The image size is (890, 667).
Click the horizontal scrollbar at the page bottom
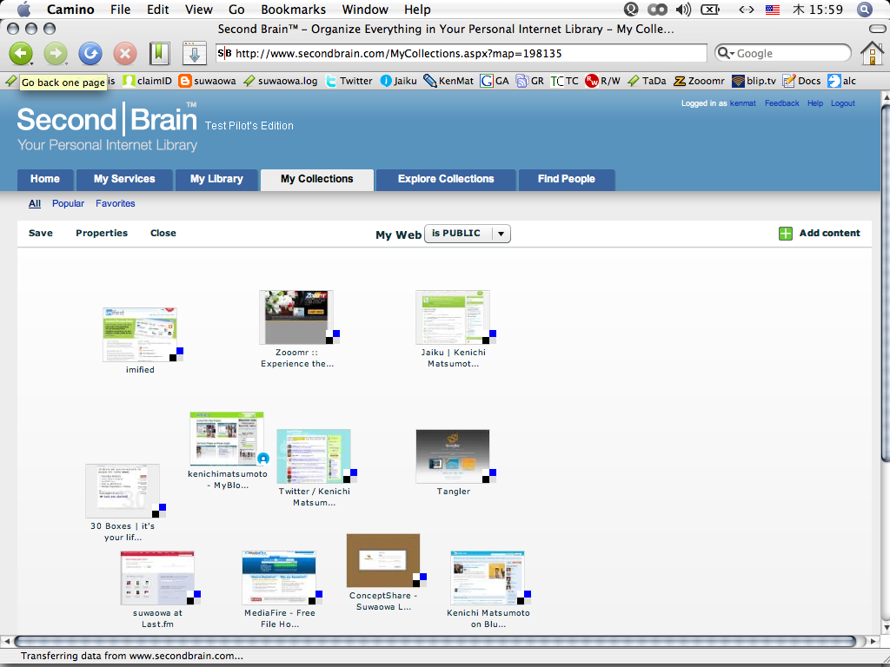coord(435,642)
